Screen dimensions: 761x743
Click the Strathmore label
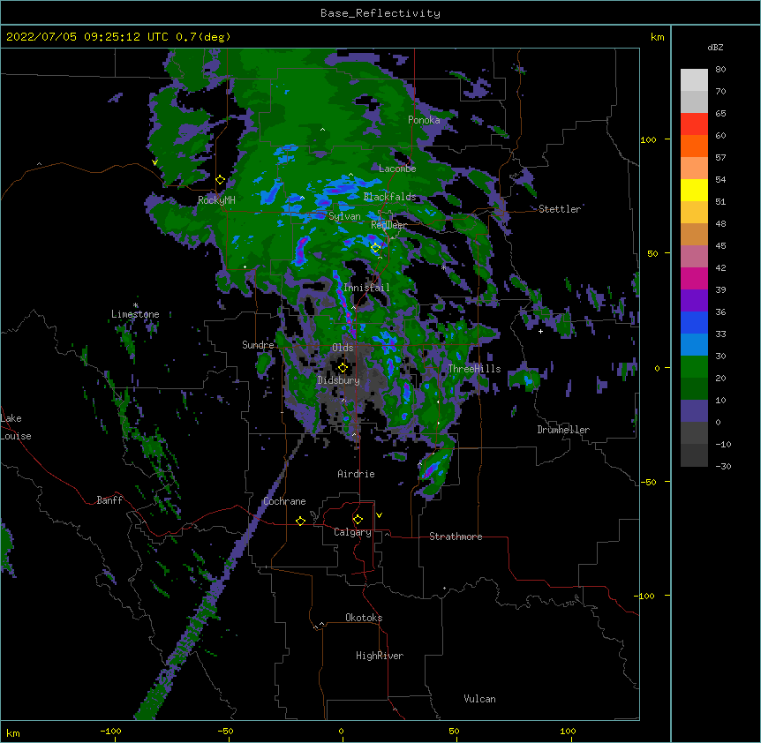click(456, 537)
